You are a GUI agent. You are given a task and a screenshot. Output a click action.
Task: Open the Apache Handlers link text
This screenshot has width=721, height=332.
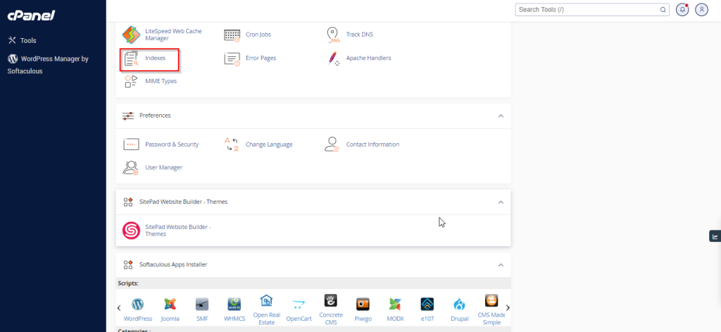368,58
